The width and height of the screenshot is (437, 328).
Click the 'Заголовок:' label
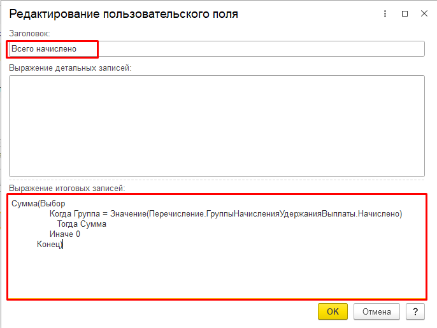click(29, 33)
